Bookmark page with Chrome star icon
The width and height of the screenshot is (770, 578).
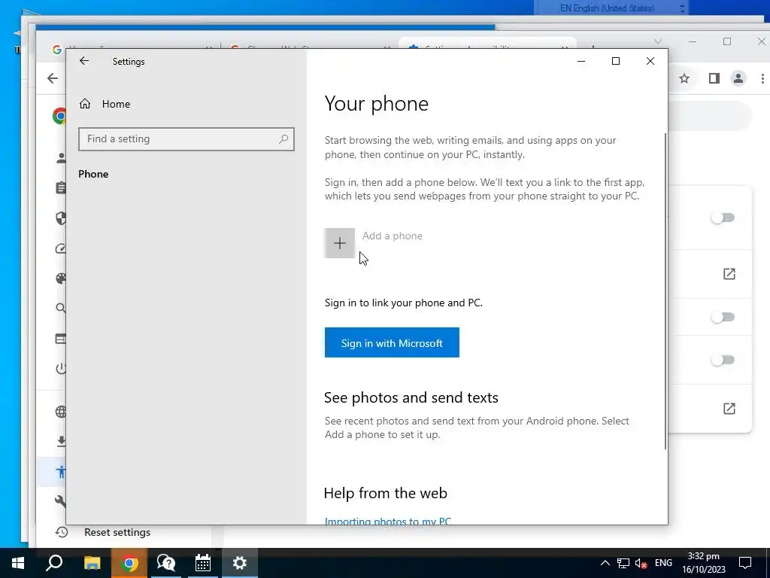(x=684, y=78)
